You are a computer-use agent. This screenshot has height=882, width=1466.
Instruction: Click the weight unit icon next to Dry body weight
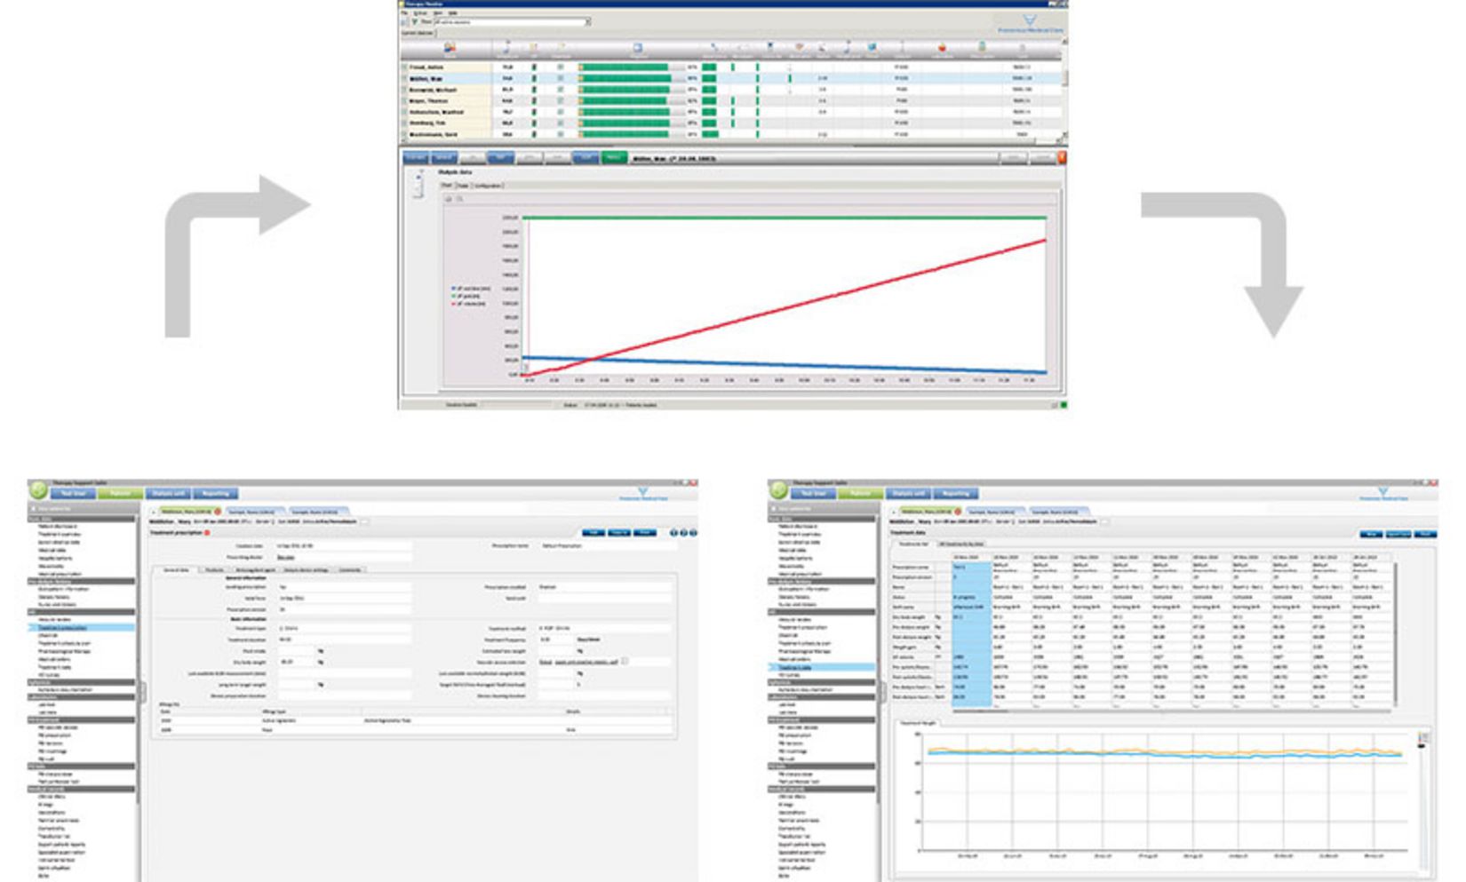pos(322,663)
